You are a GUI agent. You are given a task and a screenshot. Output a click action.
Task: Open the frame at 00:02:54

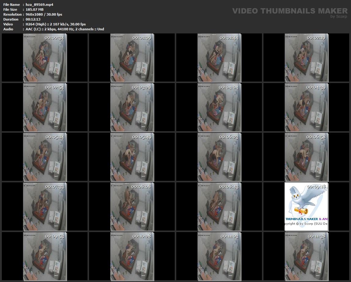[x=45, y=107]
